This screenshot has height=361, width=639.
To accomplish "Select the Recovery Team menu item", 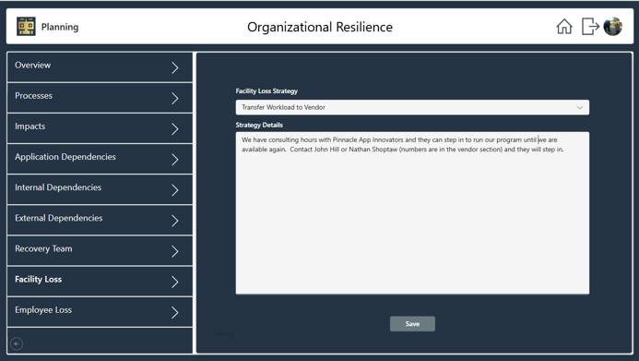I will (x=100, y=251).
